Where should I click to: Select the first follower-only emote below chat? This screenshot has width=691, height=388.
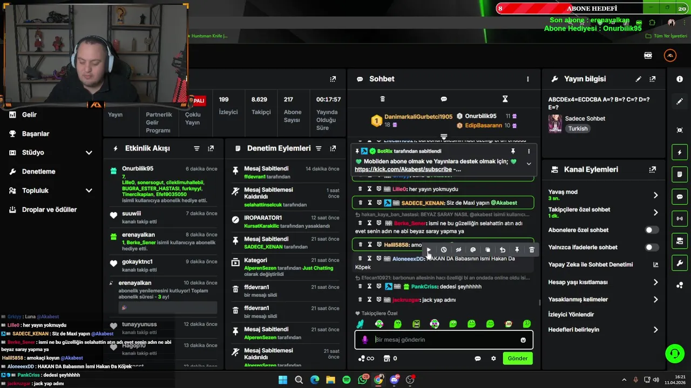click(x=360, y=324)
